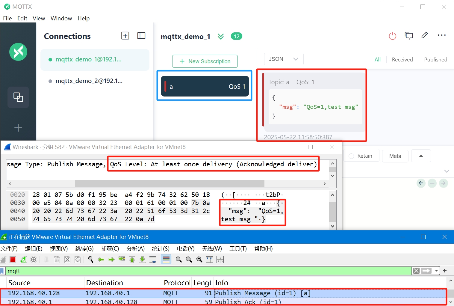Open the File menu in MQTTX
Viewport: 454px width, 306px height.
tap(7, 18)
